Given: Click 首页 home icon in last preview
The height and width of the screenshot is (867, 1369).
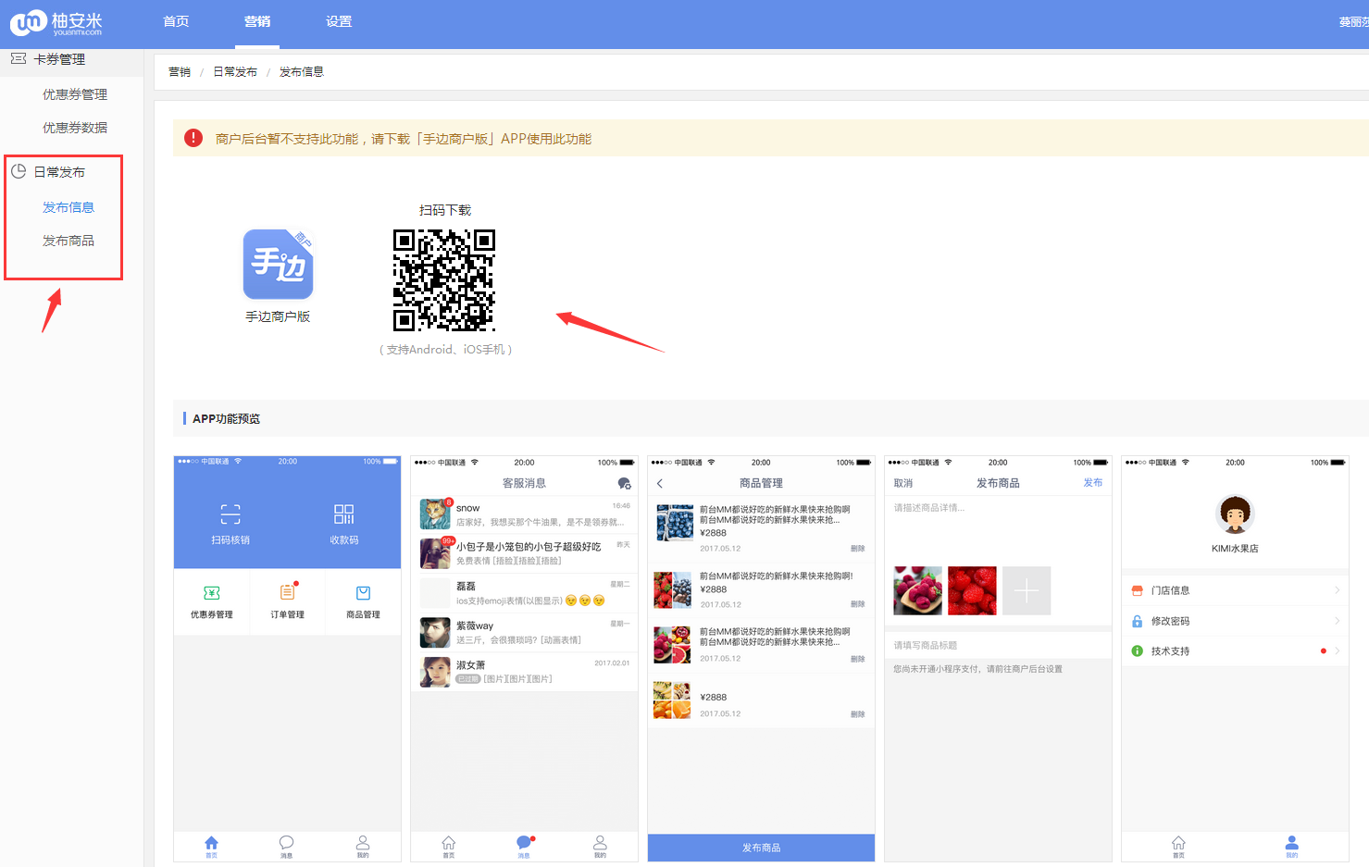Looking at the screenshot, I should tap(1178, 843).
